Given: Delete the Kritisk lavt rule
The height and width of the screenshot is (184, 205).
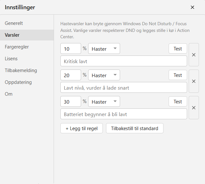Looking at the screenshot, I should click(x=194, y=55).
